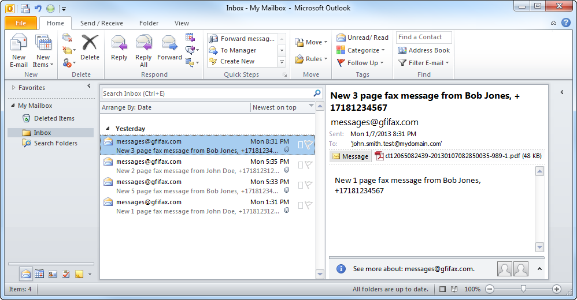This screenshot has width=577, height=300.
Task: Delete the selected message
Action: (x=90, y=48)
